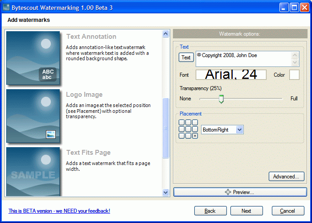This screenshot has width=312, height=223.
Task: Select the bottom-left placement grid cell
Action: pyautogui.click(x=181, y=136)
